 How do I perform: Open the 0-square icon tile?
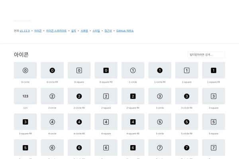tap(79, 70)
